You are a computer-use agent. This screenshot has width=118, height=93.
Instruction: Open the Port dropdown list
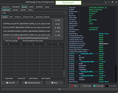[37, 13]
